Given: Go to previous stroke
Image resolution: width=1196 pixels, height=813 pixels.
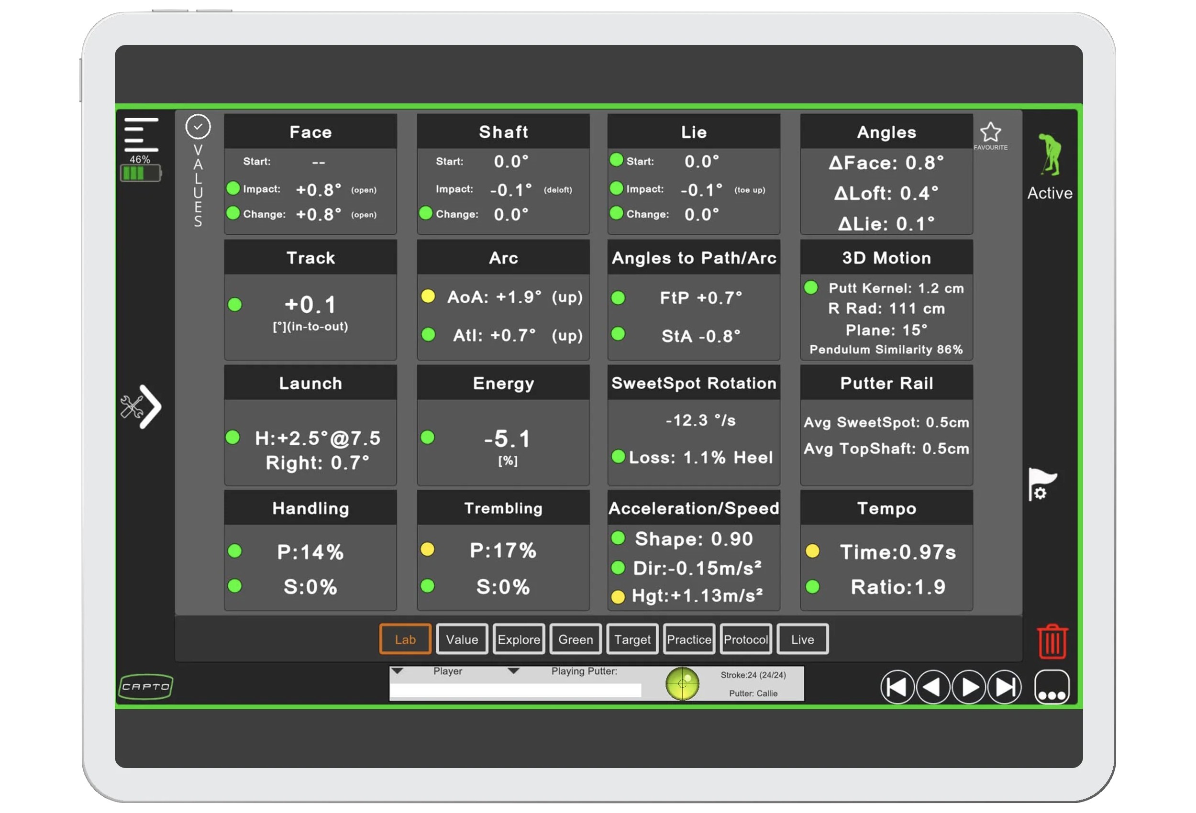Looking at the screenshot, I should [932, 687].
